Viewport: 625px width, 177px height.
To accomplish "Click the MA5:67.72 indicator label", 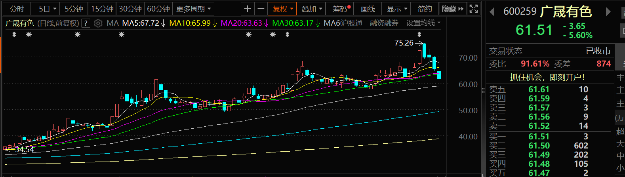I will pos(141,23).
